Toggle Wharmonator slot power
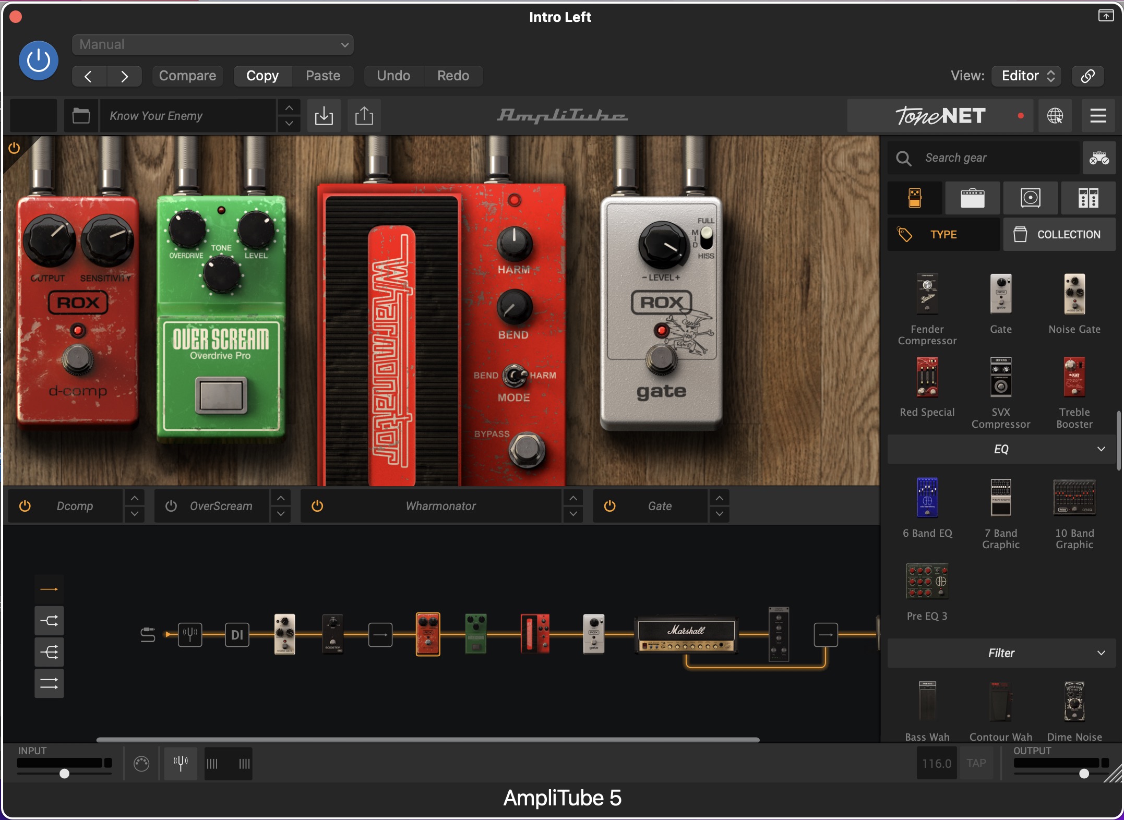The image size is (1124, 820). pos(317,506)
